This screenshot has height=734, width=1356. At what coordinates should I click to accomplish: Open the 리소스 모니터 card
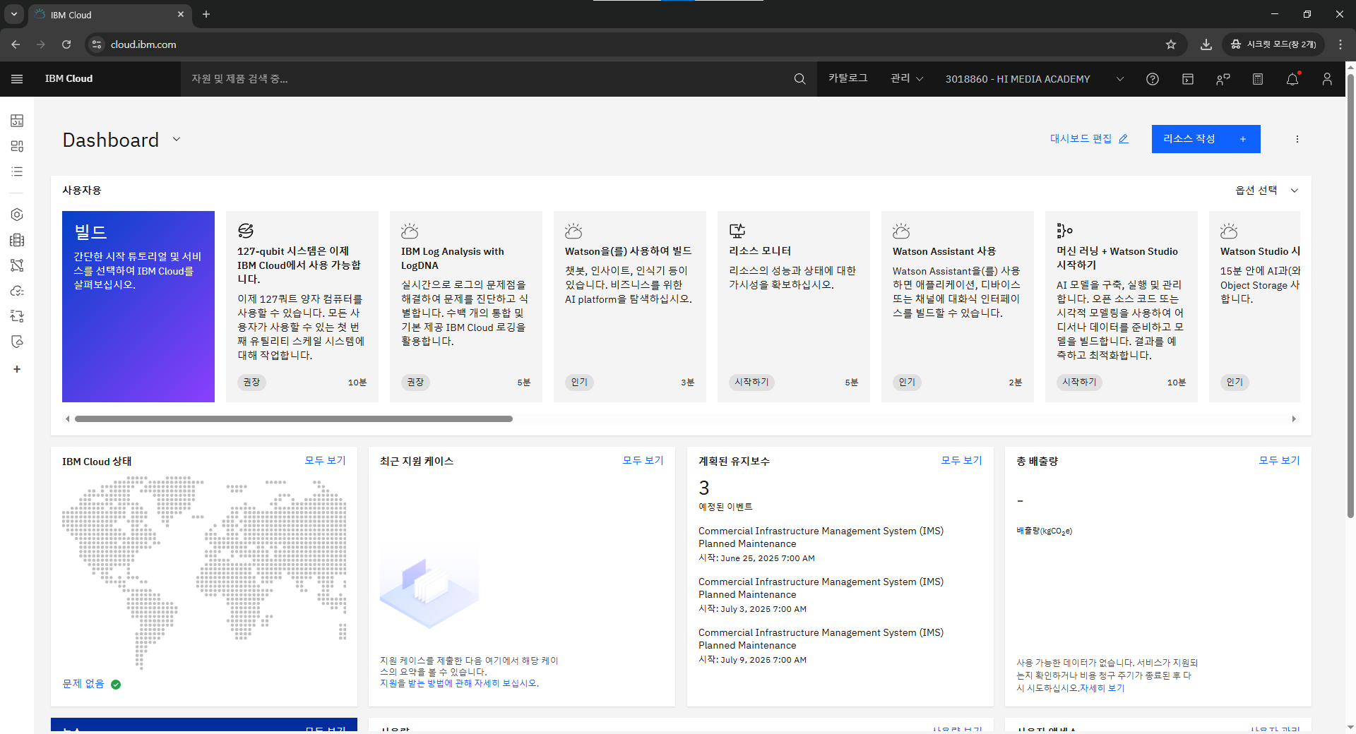pyautogui.click(x=794, y=306)
